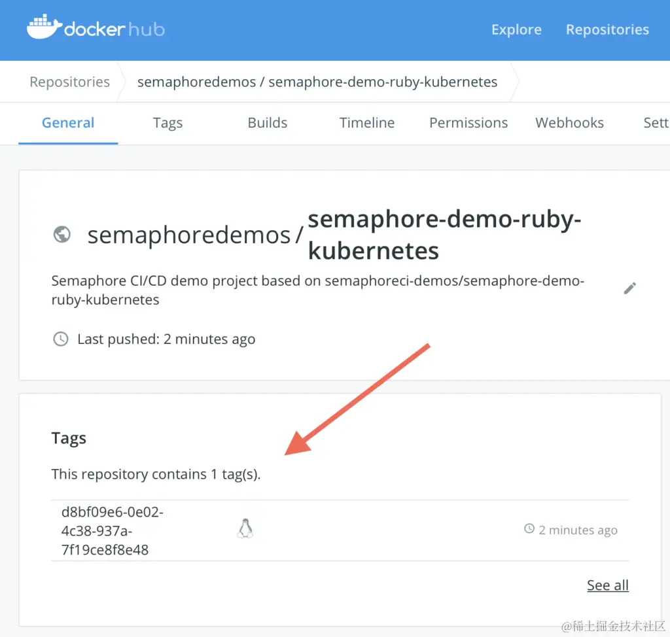Select the docker hub wordmark in header
The image size is (670, 637).
[x=113, y=28]
